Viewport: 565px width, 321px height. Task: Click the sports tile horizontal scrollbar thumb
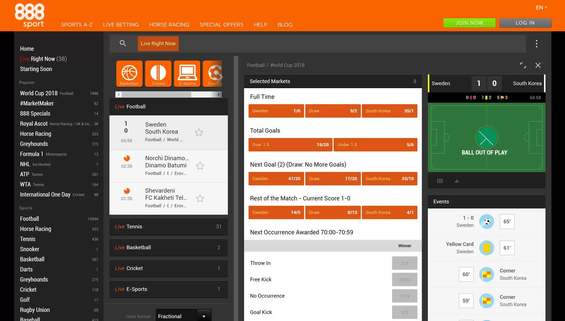click(156, 95)
